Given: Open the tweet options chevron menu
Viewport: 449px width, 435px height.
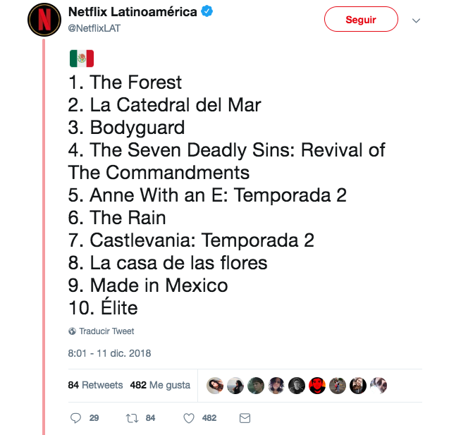Looking at the screenshot, I should click(416, 20).
